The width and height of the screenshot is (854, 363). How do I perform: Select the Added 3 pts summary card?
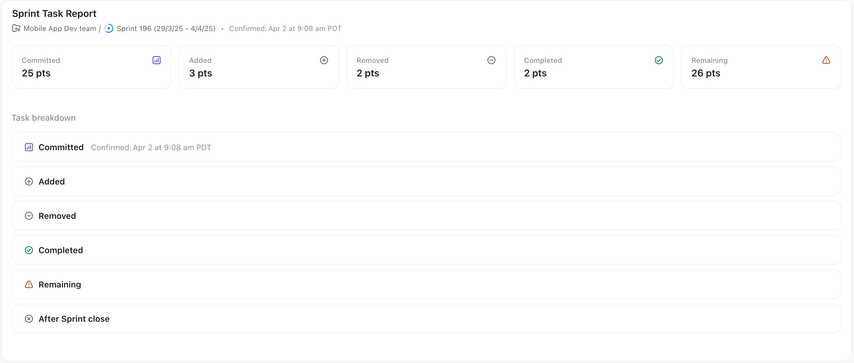[259, 67]
